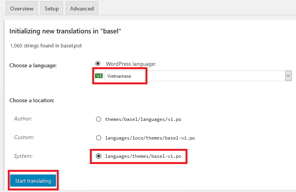Choose Author location themes/basel/languages/vi.po
The image size is (296, 192).
click(x=98, y=119)
